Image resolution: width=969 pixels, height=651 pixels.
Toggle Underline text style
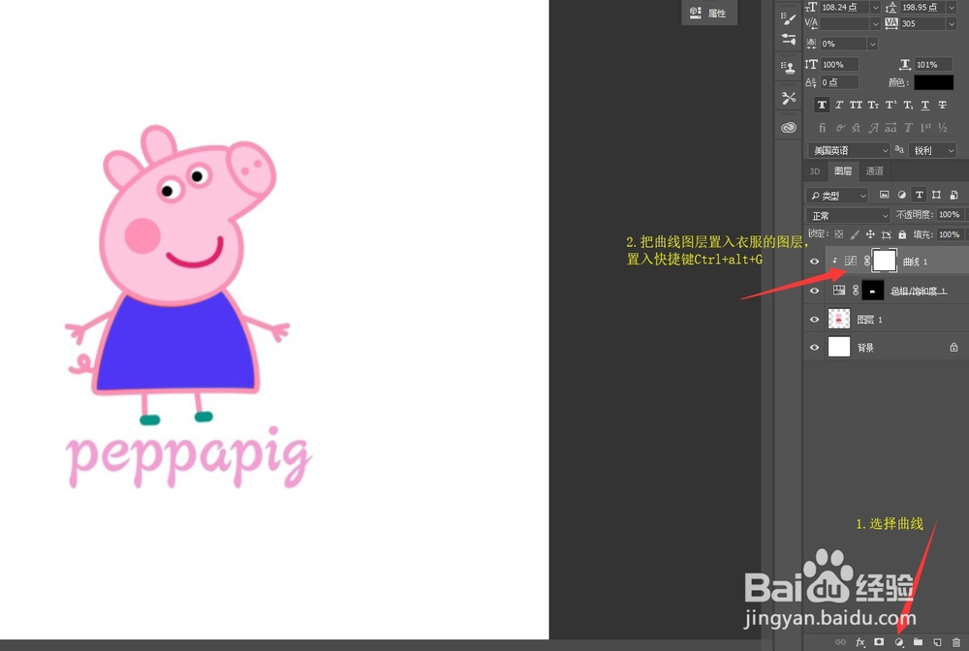tap(925, 105)
